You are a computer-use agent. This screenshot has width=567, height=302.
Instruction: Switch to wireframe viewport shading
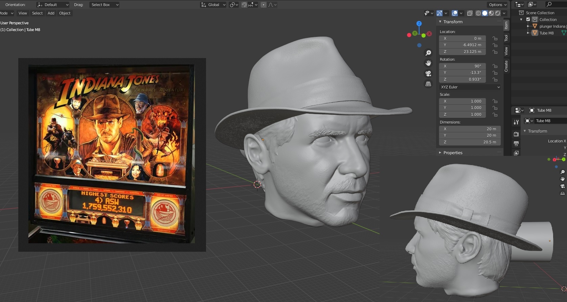coord(478,13)
